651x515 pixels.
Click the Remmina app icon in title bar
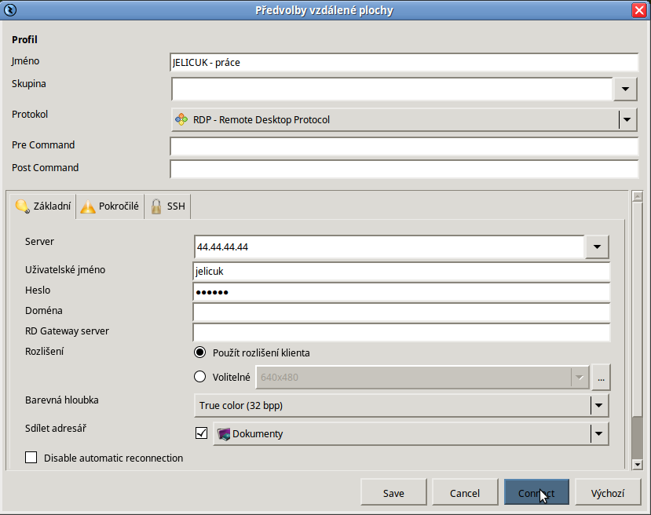[x=10, y=10]
